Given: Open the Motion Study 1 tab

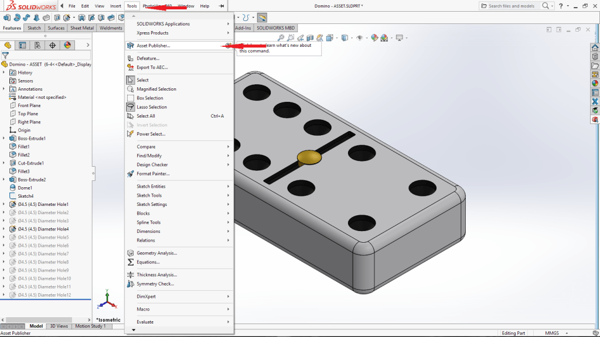Looking at the screenshot, I should click(x=90, y=326).
